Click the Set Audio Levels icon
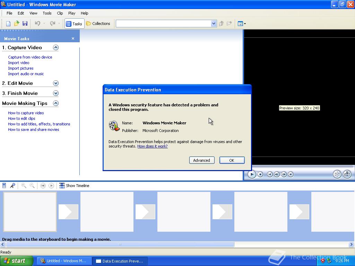355x266 pixels. pyautogui.click(x=4, y=186)
